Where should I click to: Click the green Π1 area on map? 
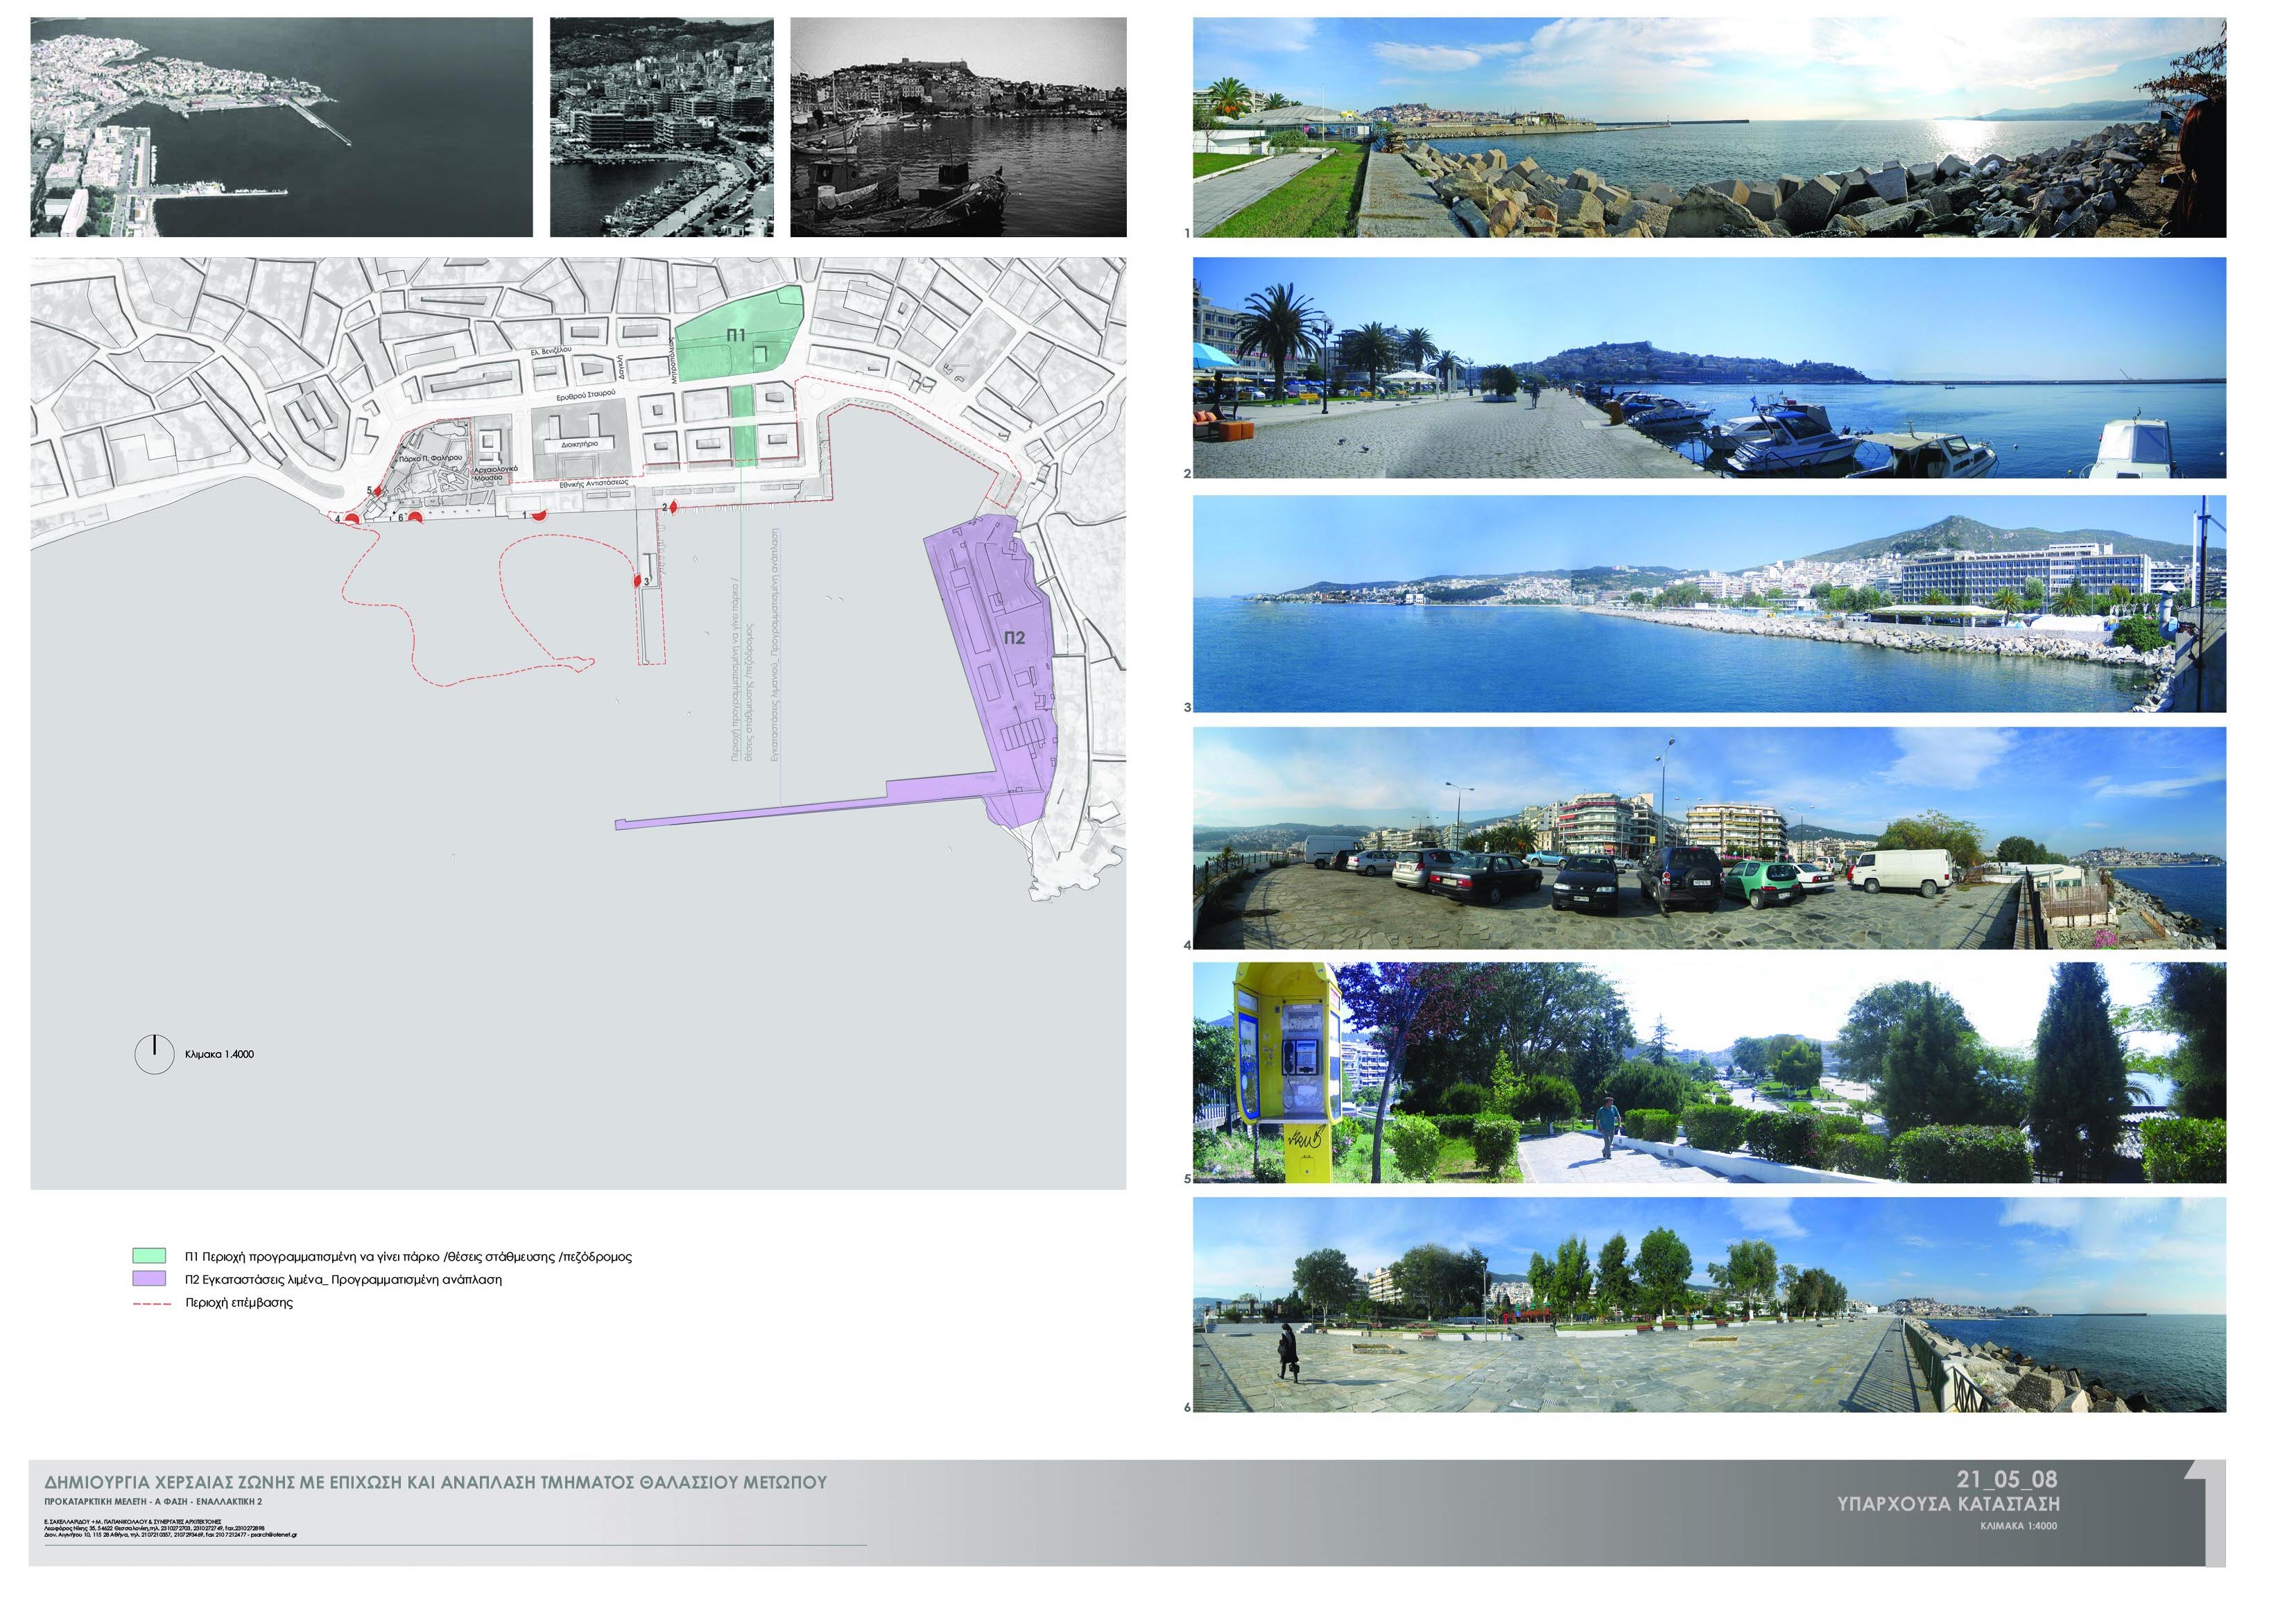(737, 337)
